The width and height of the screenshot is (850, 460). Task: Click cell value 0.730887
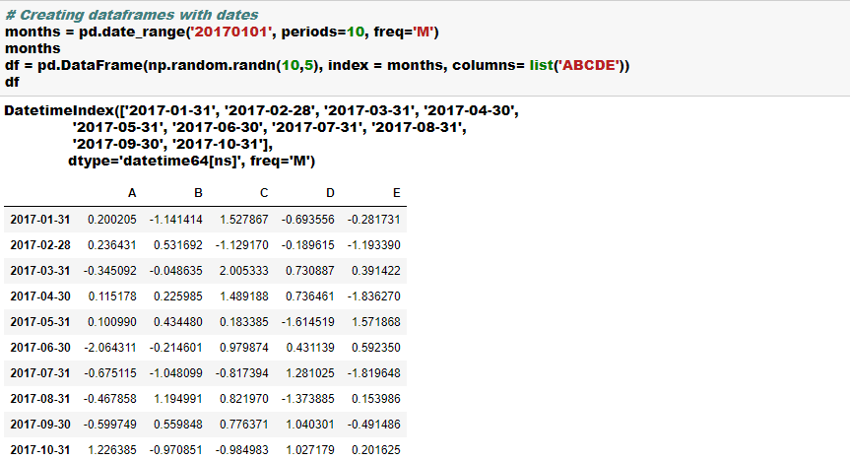[310, 271]
